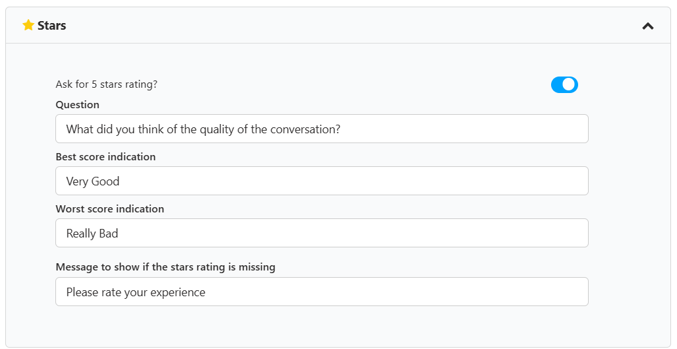Click the white knob of the rating switch

(x=570, y=84)
